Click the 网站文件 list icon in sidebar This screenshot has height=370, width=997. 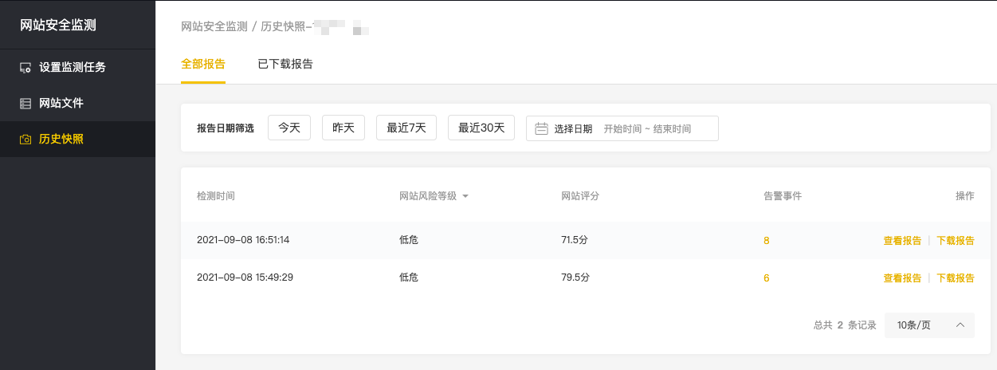(26, 104)
